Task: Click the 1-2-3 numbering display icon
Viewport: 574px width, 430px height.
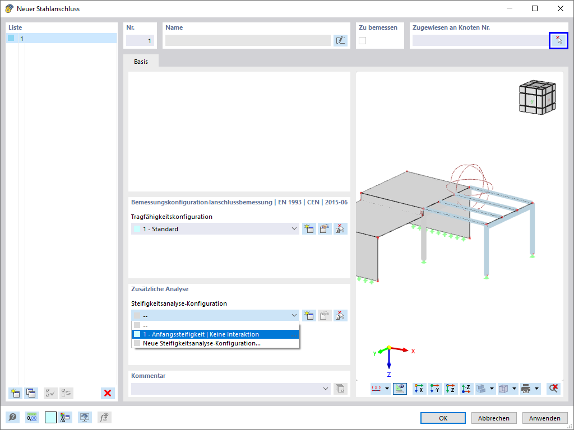Action: pyautogui.click(x=376, y=389)
